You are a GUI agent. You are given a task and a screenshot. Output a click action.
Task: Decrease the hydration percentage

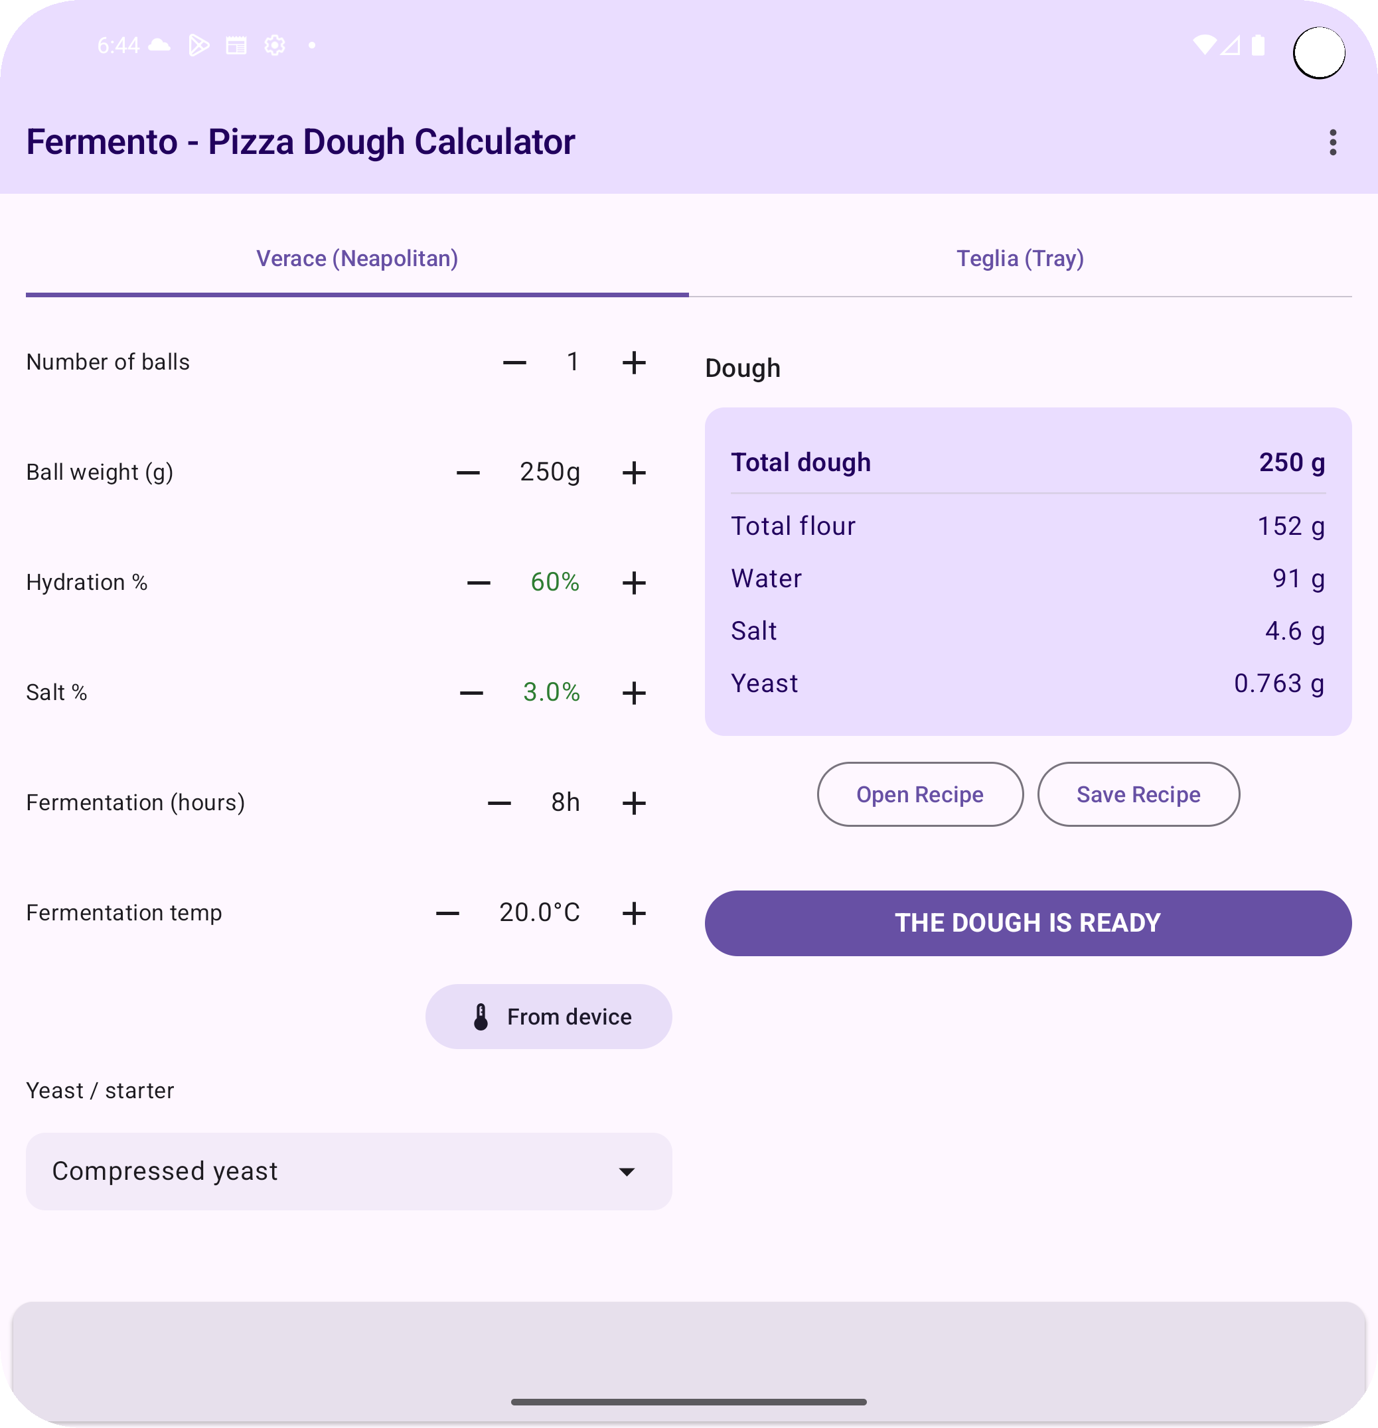click(x=477, y=582)
